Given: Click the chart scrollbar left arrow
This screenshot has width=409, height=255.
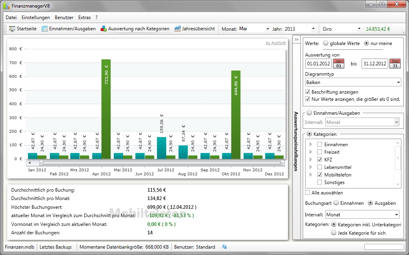Looking at the screenshot, I should point(30,163).
